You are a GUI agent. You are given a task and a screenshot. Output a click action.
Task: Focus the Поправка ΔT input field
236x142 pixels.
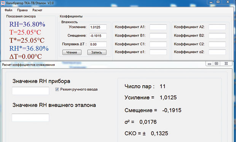point(98,45)
